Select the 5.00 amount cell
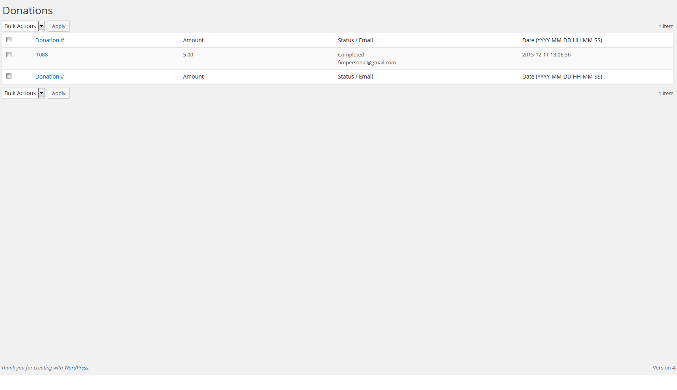The height and width of the screenshot is (390, 677). [188, 55]
